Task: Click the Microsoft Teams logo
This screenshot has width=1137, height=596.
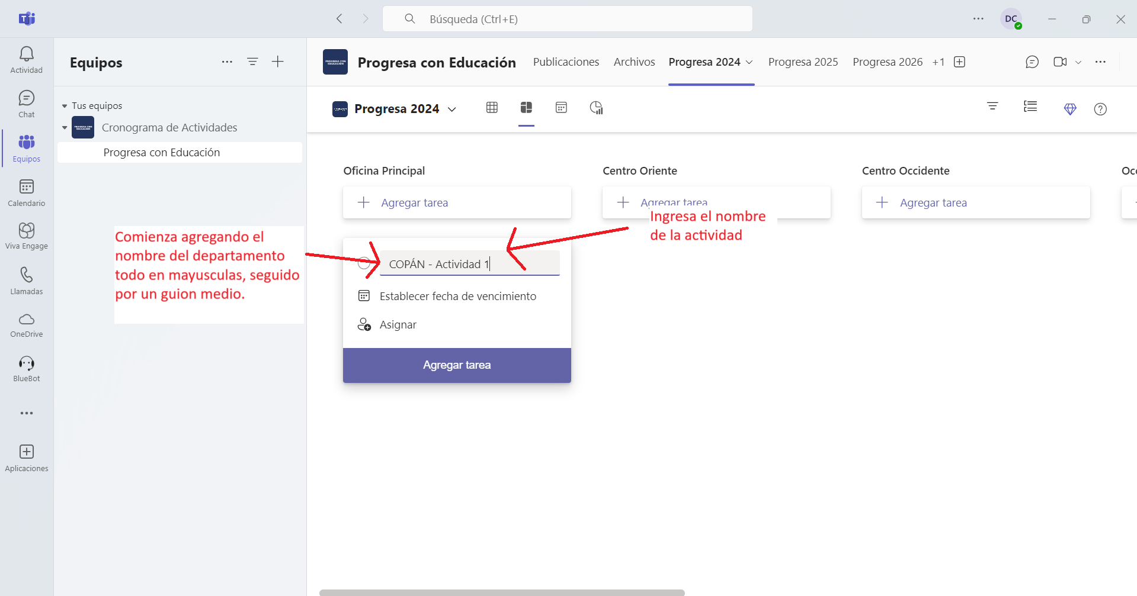Action: tap(27, 19)
